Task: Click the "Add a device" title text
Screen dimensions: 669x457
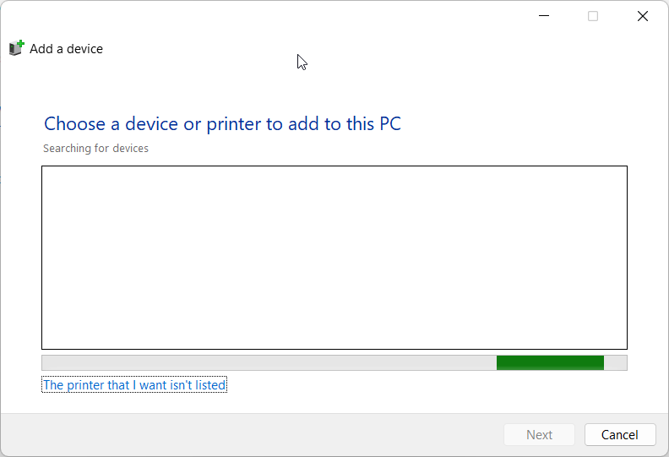Action: click(x=66, y=49)
